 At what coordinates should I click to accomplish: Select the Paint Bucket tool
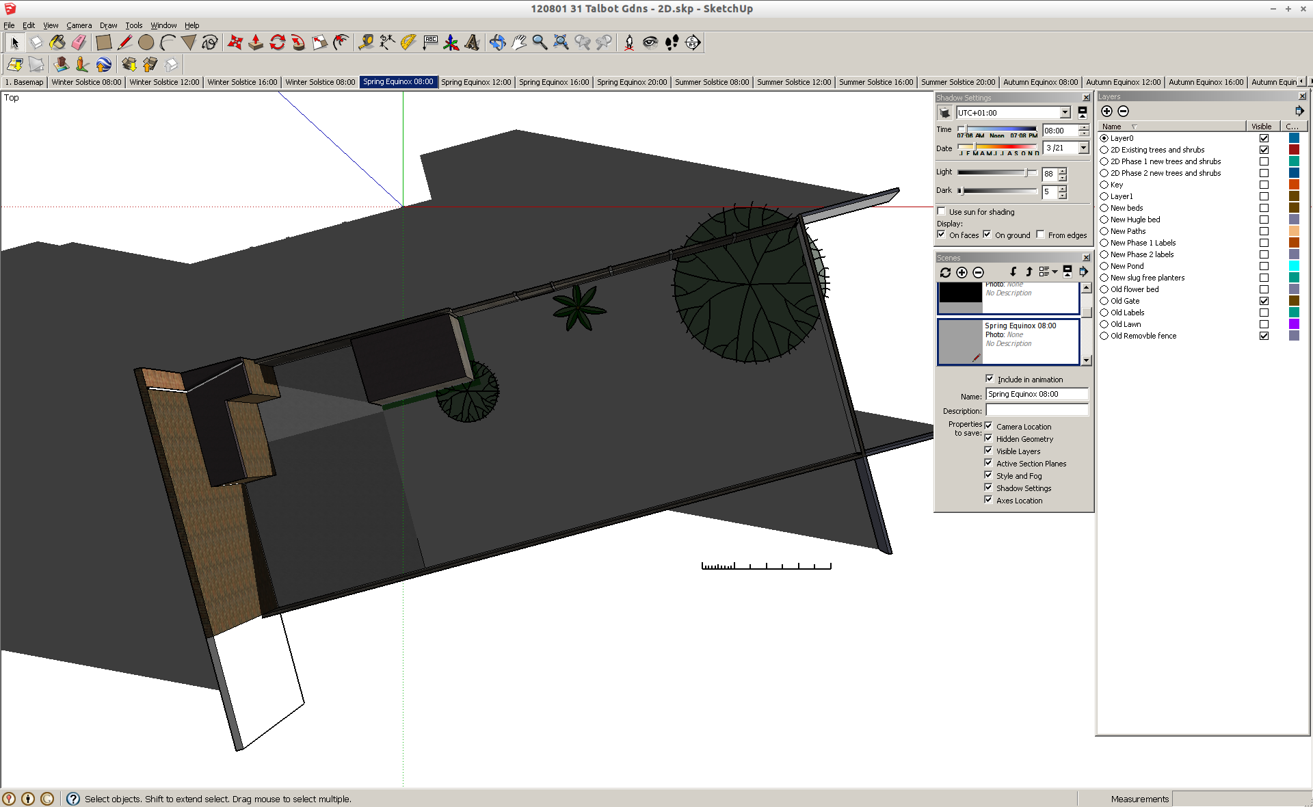[57, 42]
